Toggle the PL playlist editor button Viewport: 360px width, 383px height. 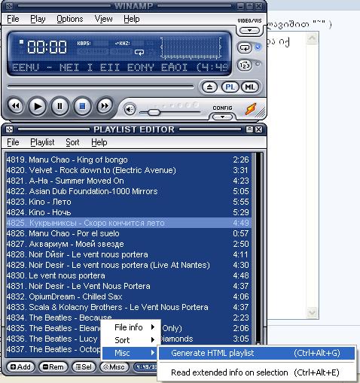tap(230, 87)
